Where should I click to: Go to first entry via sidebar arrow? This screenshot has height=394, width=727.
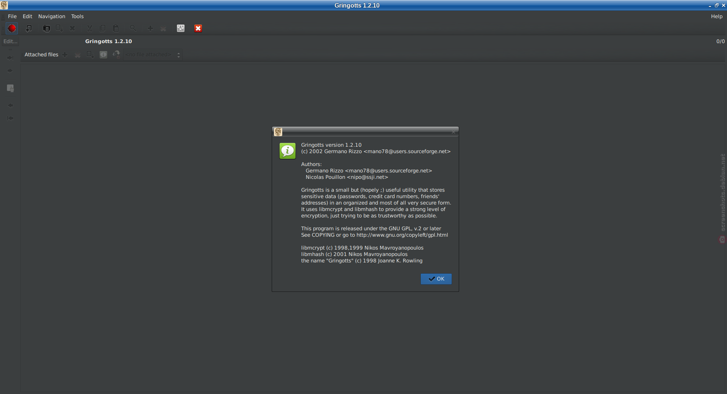click(x=10, y=118)
